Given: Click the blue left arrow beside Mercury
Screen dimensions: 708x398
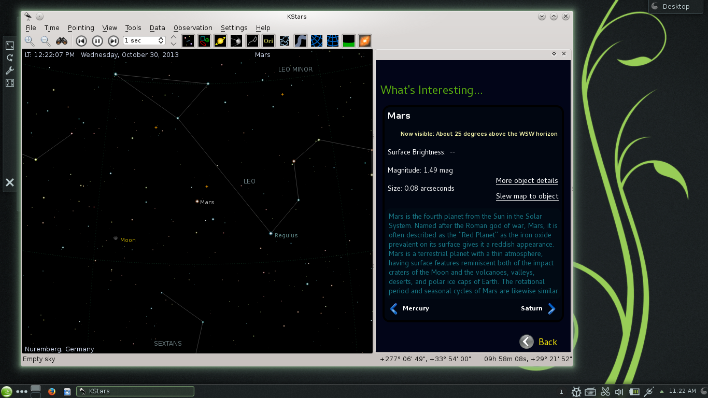Looking at the screenshot, I should tap(394, 309).
